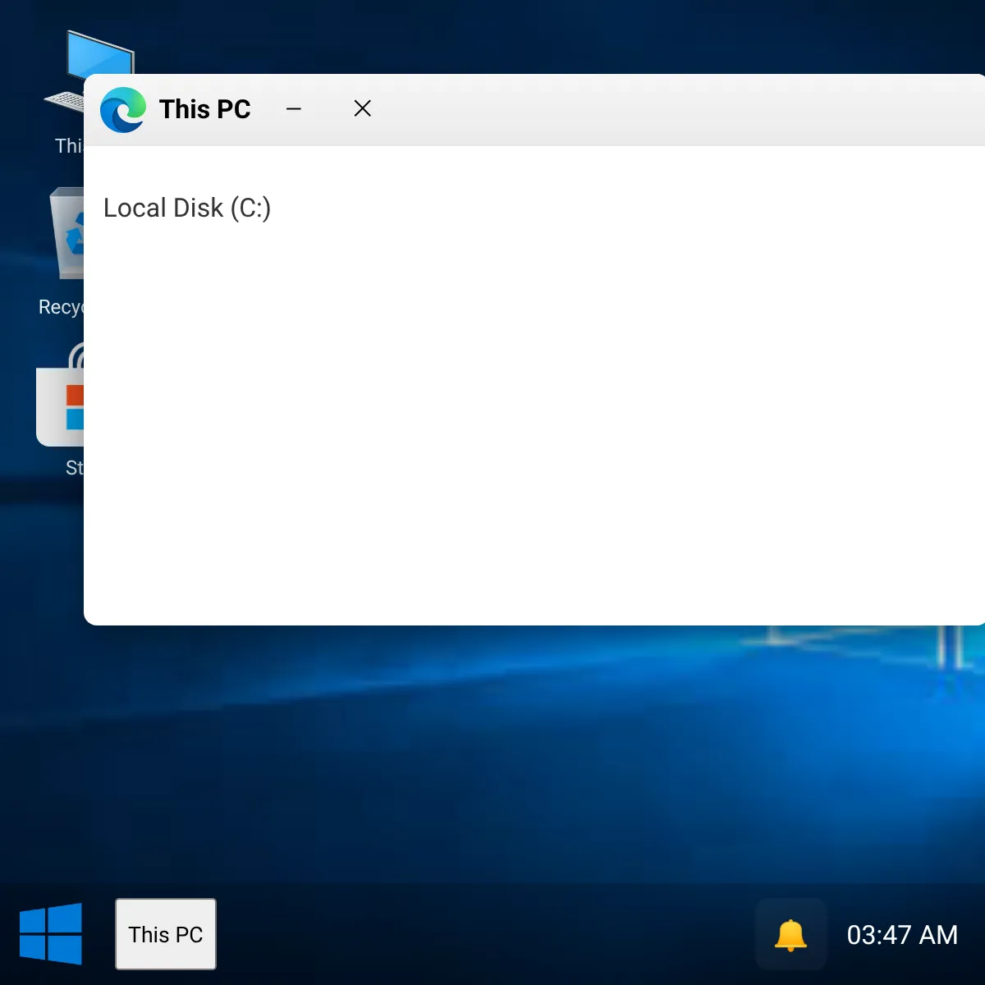Image resolution: width=985 pixels, height=985 pixels.
Task: Select the This PC taskbar button
Action: pyautogui.click(x=166, y=934)
